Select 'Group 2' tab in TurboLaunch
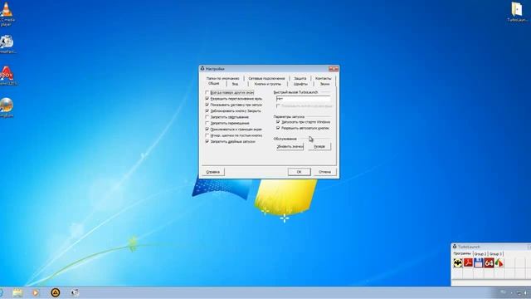This screenshot has height=299, width=531. [x=480, y=254]
